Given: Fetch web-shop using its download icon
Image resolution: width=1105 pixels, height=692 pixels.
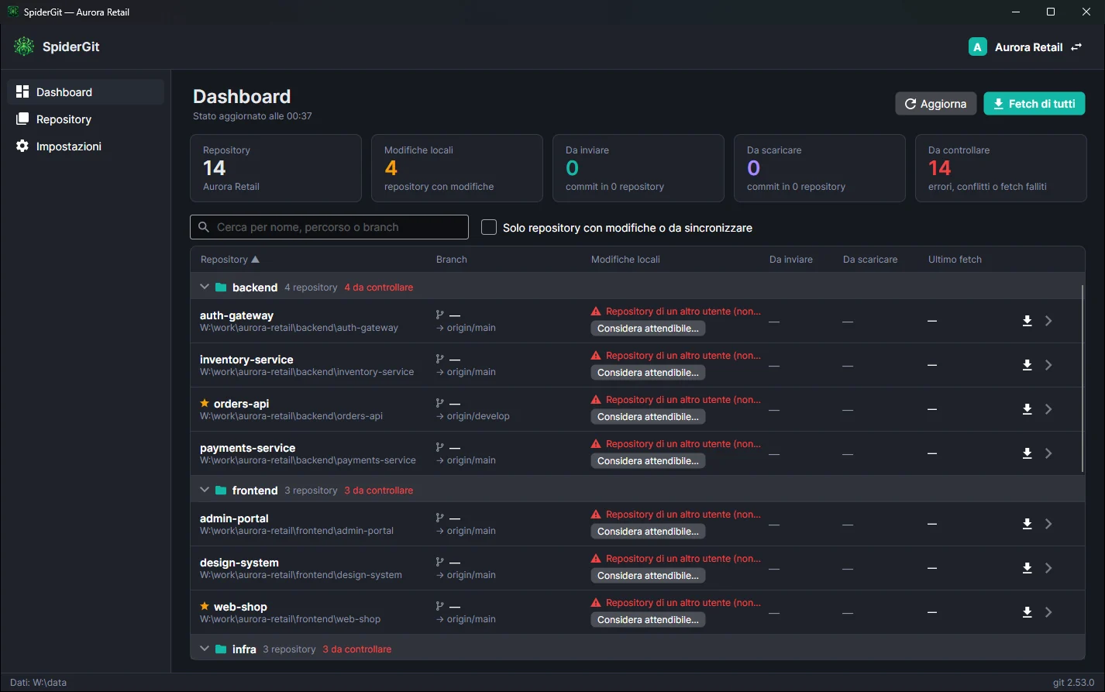Looking at the screenshot, I should [1027, 612].
